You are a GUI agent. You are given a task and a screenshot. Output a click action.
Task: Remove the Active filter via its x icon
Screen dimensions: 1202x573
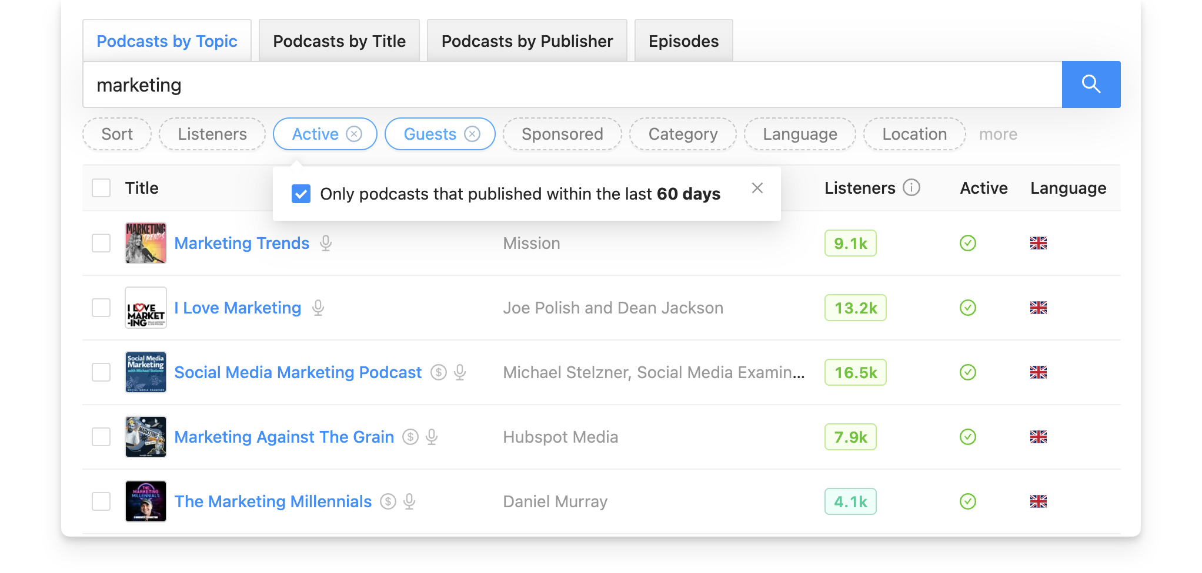pyautogui.click(x=354, y=134)
